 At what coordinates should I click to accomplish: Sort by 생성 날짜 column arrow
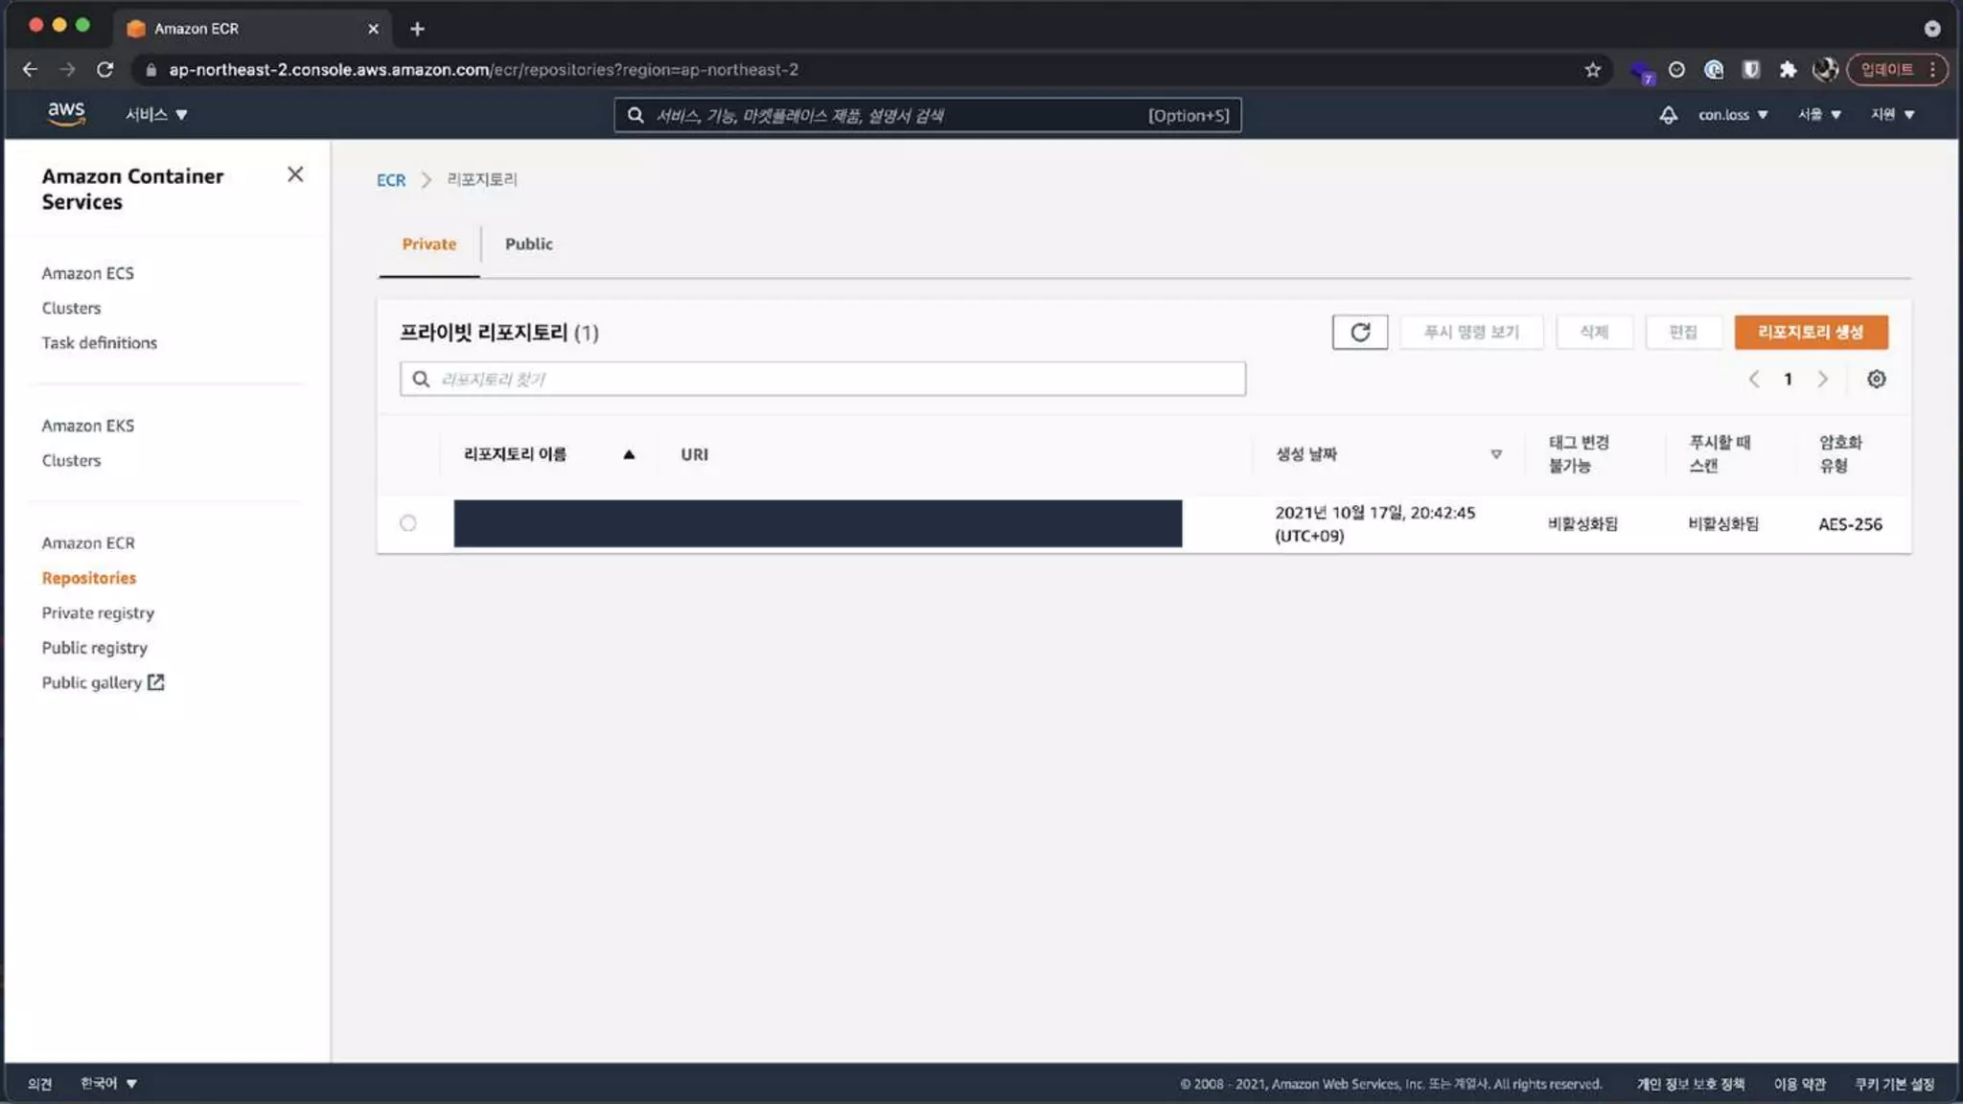point(1495,455)
